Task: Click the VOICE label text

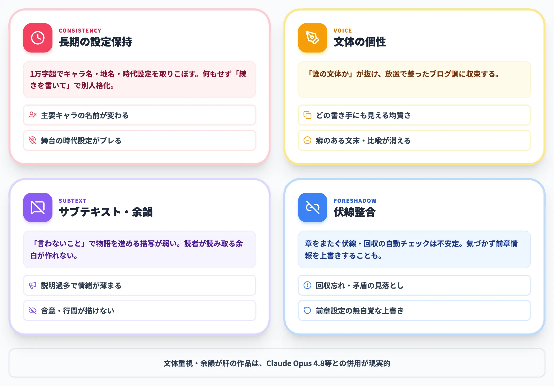Action: pos(343,31)
